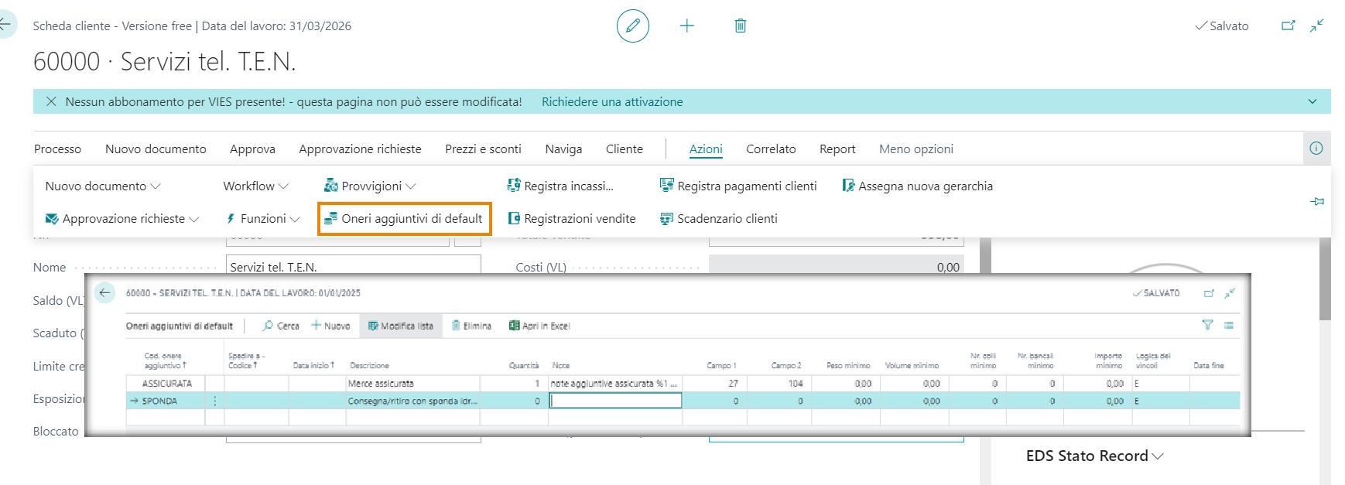Viewport: 1345px width, 485px height.
Task: Pin the action bar
Action: coord(1316,201)
